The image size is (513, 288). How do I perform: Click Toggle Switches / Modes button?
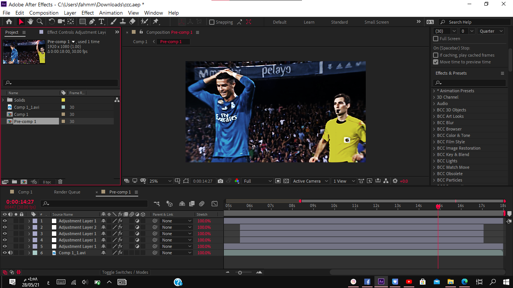(125, 272)
